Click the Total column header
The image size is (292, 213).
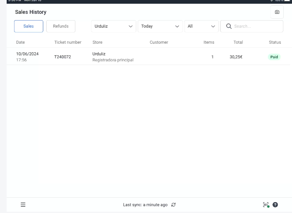coord(238,42)
